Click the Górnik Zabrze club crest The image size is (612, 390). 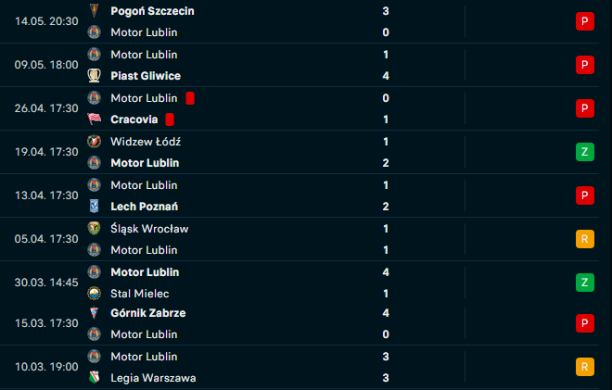[94, 313]
